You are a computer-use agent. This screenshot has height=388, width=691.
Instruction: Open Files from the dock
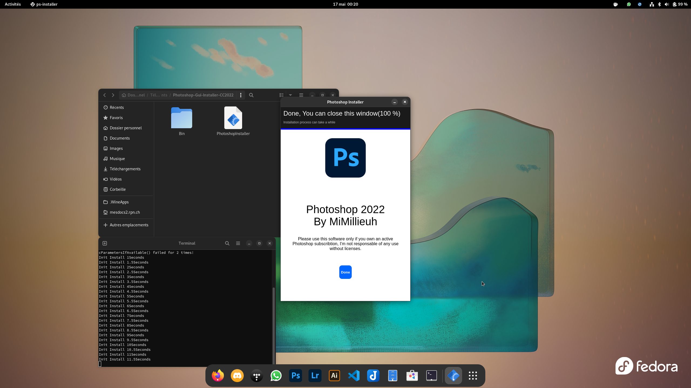point(393,376)
